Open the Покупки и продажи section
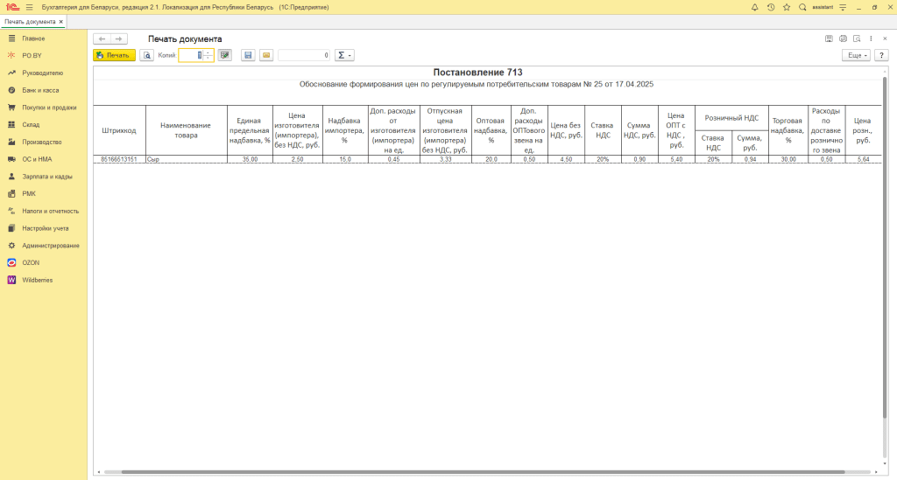 click(44, 108)
